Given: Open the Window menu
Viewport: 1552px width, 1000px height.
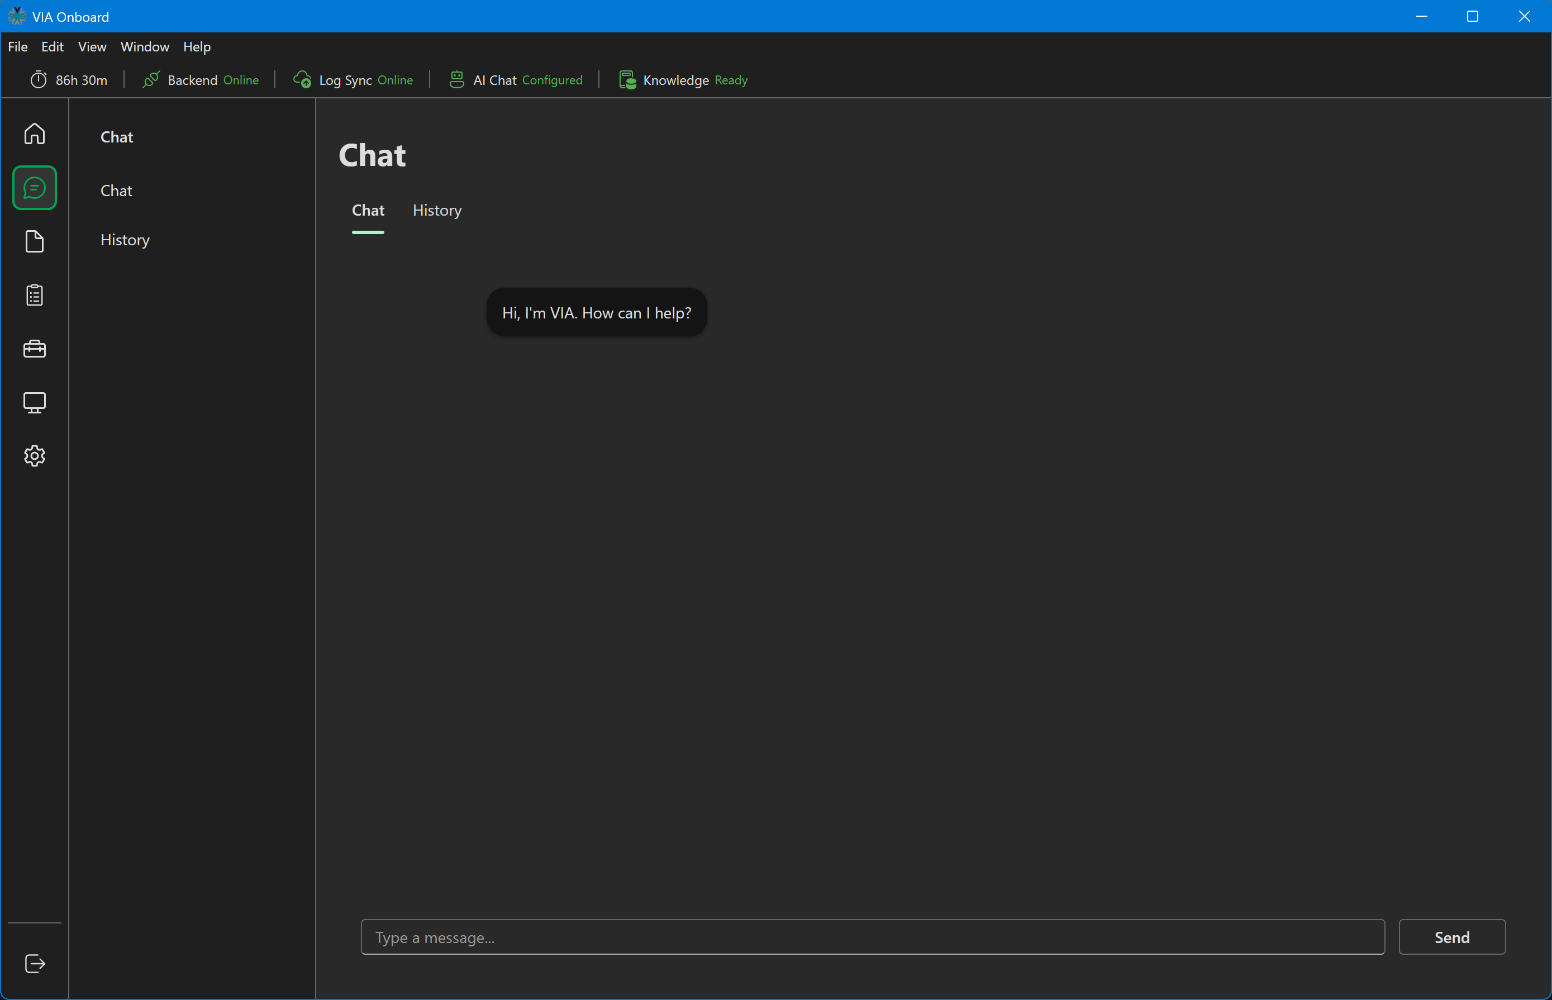Looking at the screenshot, I should coord(145,47).
